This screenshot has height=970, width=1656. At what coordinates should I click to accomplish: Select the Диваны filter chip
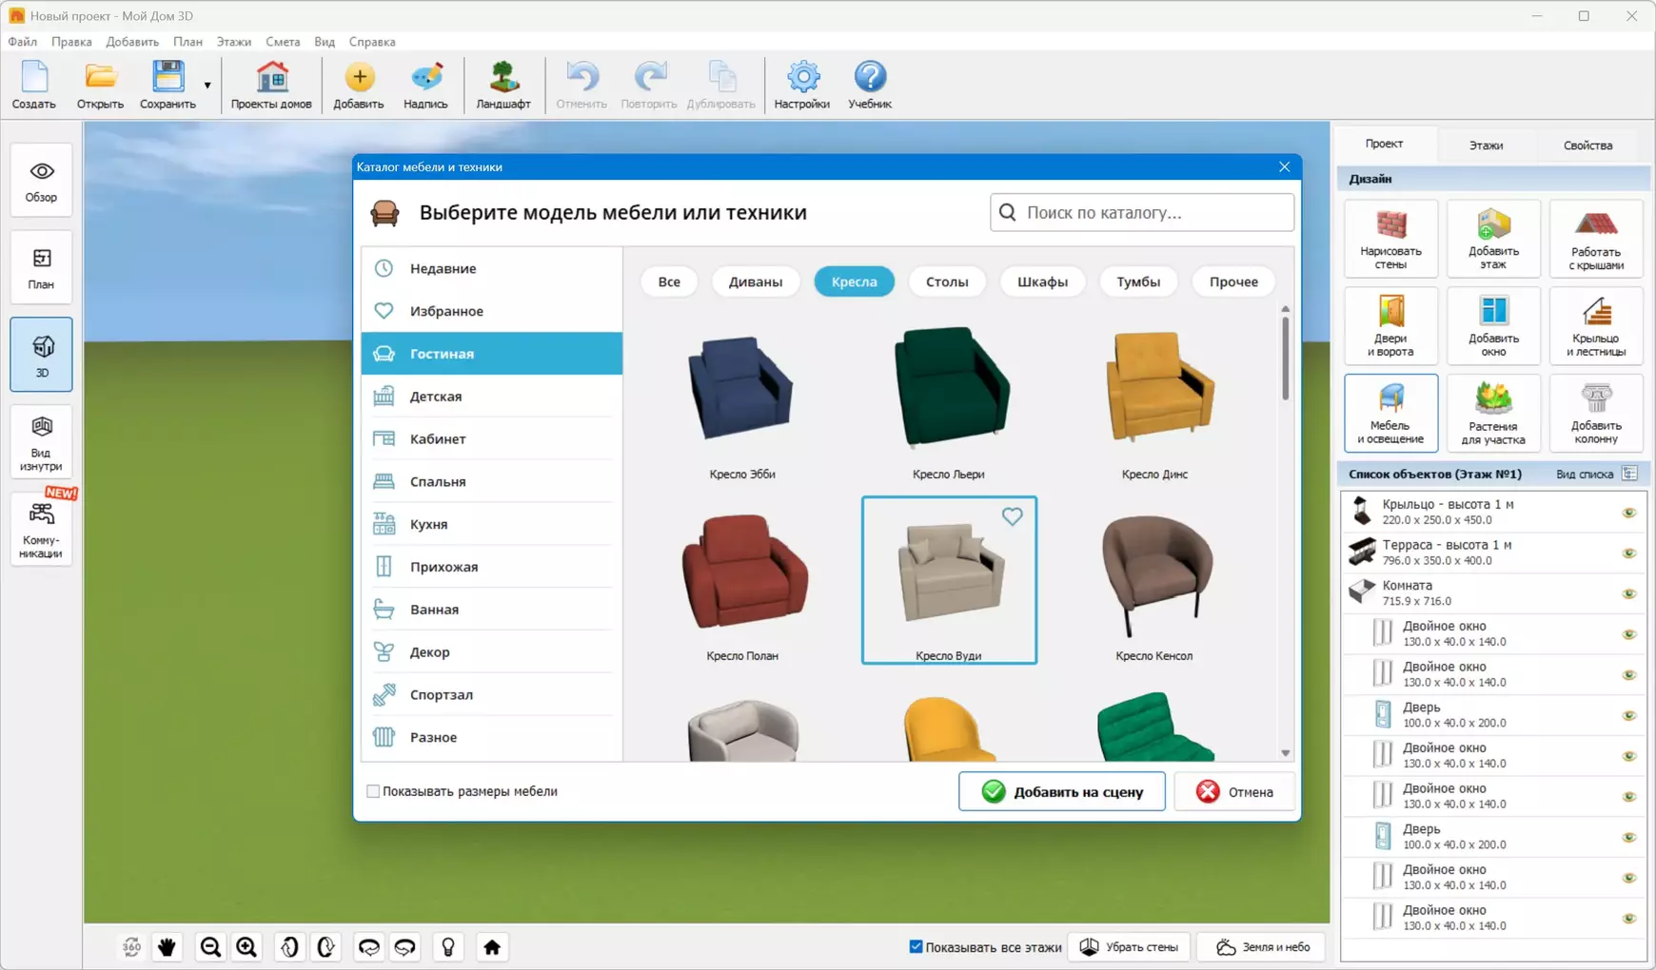pos(755,281)
